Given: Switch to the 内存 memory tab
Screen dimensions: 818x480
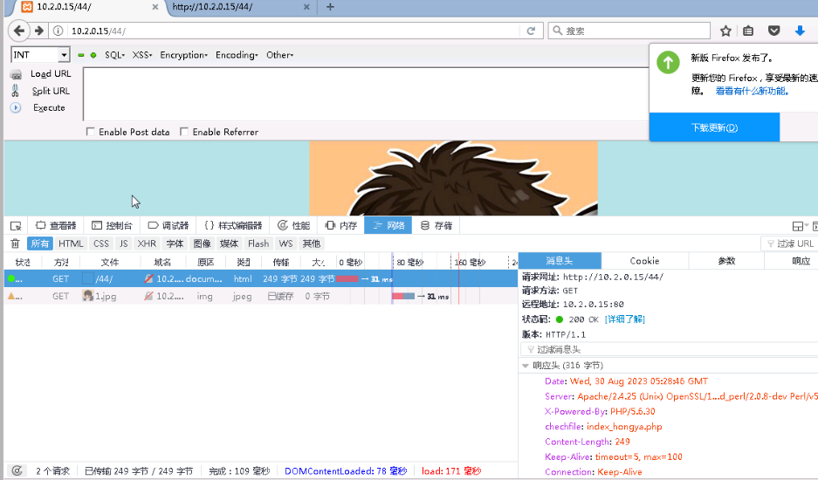Looking at the screenshot, I should [x=341, y=225].
